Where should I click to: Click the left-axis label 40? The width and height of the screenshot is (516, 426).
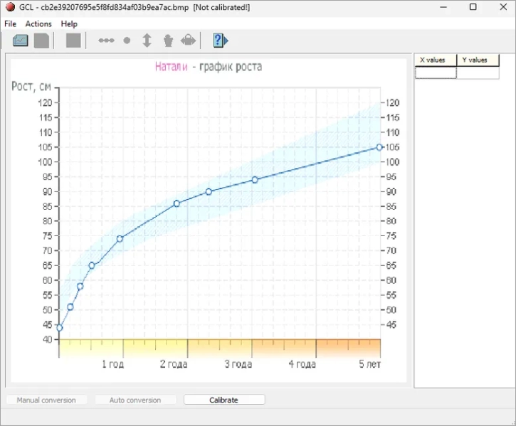48,339
